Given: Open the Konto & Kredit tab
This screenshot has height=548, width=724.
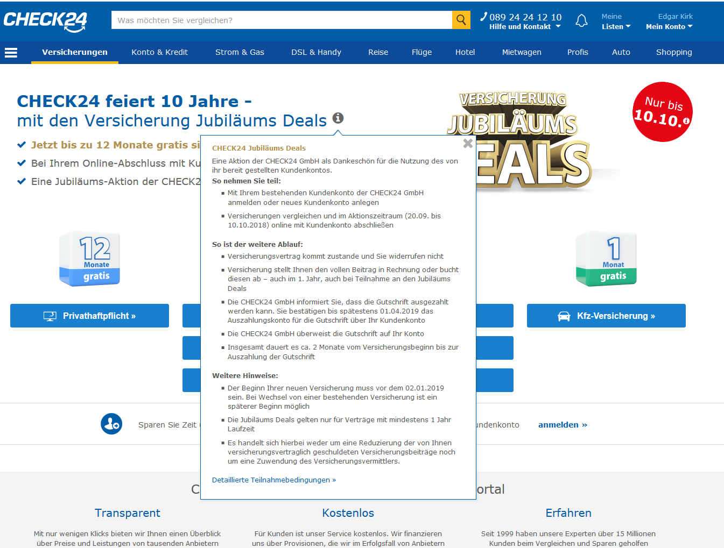Looking at the screenshot, I should click(159, 52).
